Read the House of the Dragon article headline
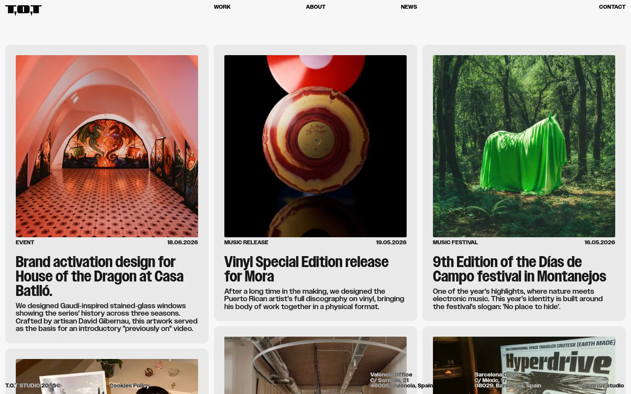Image resolution: width=631 pixels, height=394 pixels. pyautogui.click(x=100, y=276)
